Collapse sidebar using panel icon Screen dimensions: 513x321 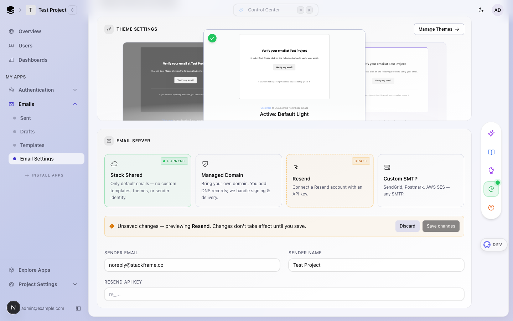pyautogui.click(x=78, y=309)
